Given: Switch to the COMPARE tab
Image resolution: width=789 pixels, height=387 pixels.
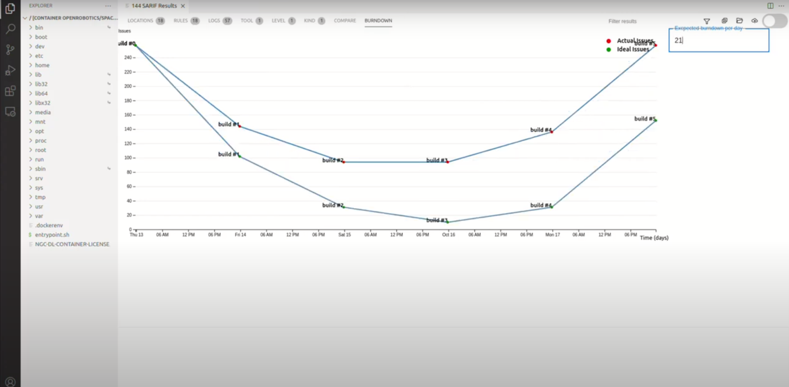Looking at the screenshot, I should point(345,21).
